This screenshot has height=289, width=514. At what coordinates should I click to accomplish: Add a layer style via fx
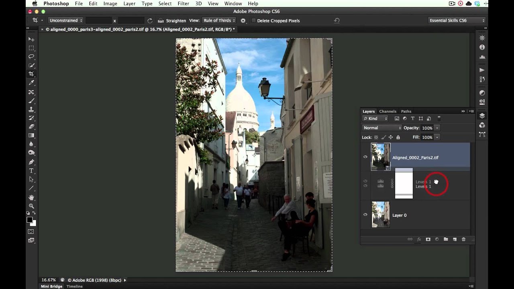(x=419, y=239)
